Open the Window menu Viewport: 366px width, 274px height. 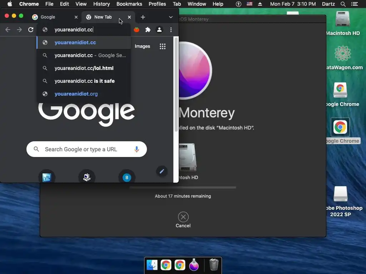point(197,4)
